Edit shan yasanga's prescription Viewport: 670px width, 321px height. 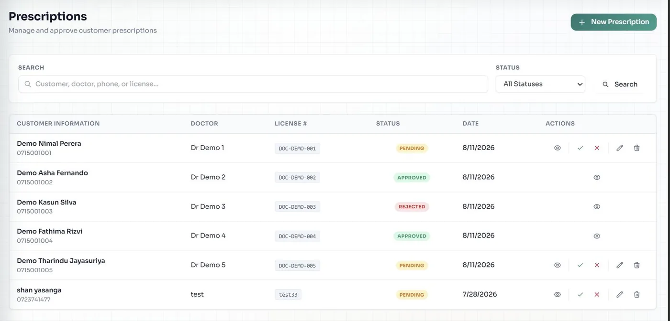point(620,295)
